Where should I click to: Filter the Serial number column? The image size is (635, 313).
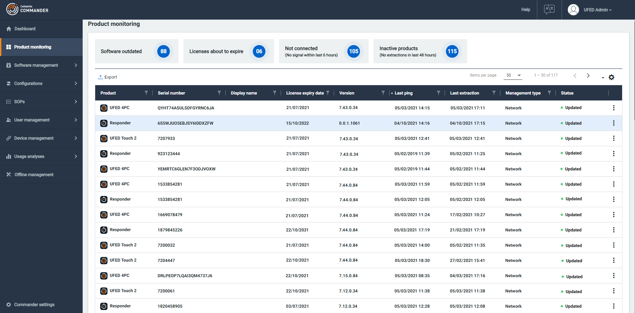[x=219, y=93]
